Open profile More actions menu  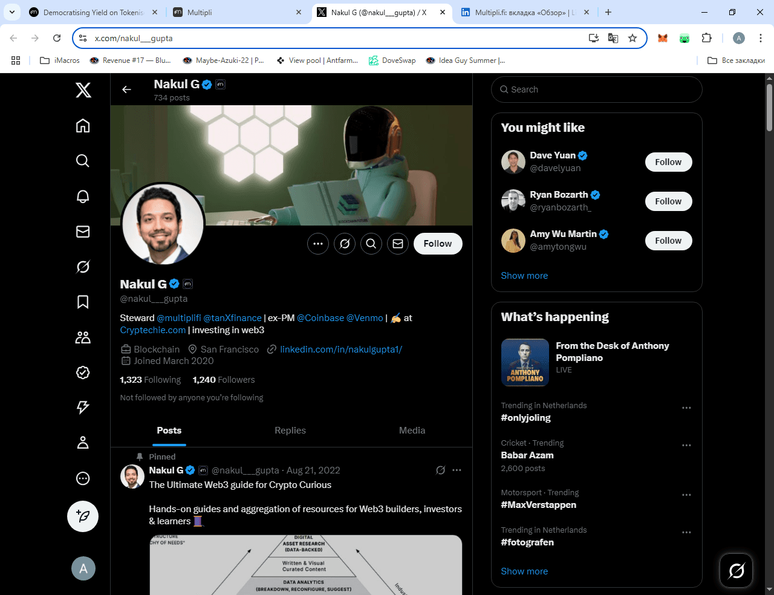(318, 244)
